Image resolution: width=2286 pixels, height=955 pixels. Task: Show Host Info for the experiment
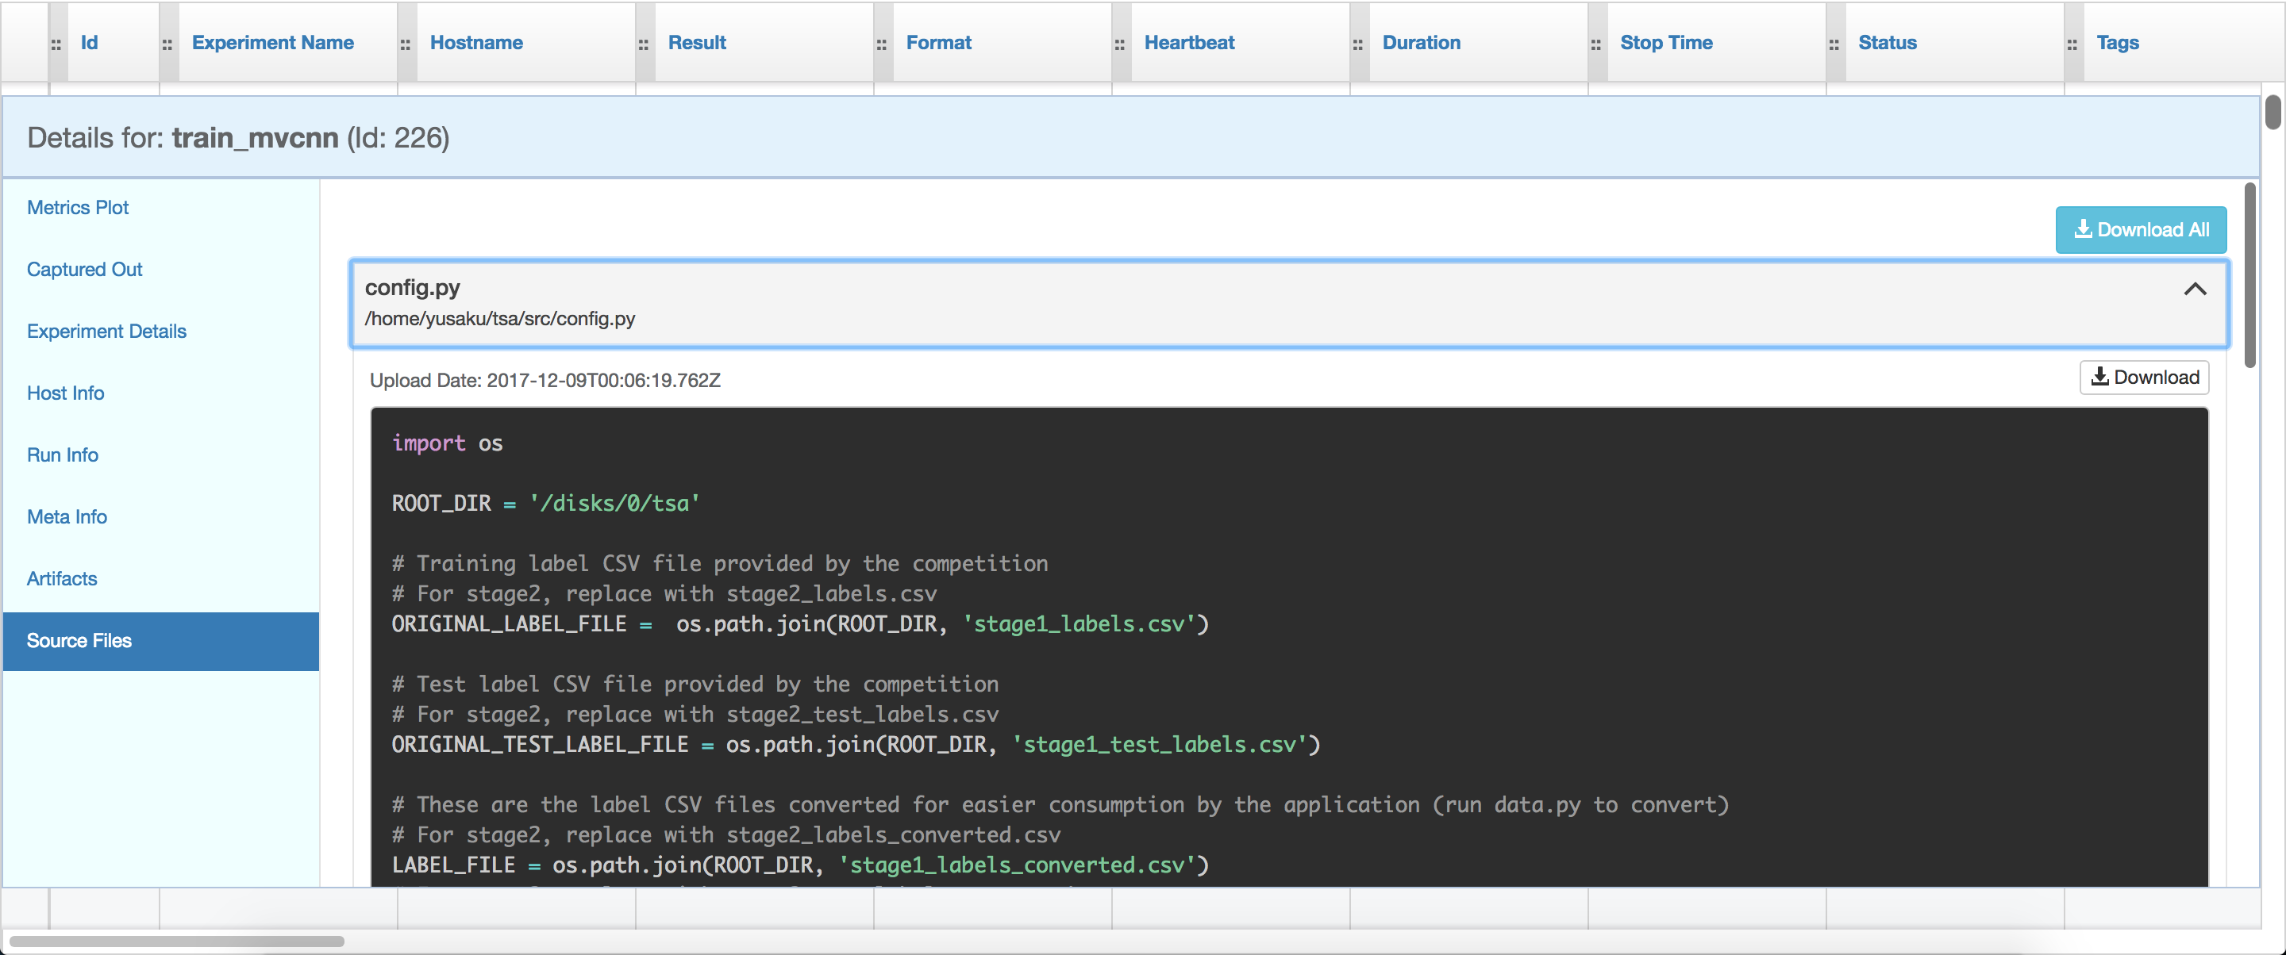tap(65, 393)
